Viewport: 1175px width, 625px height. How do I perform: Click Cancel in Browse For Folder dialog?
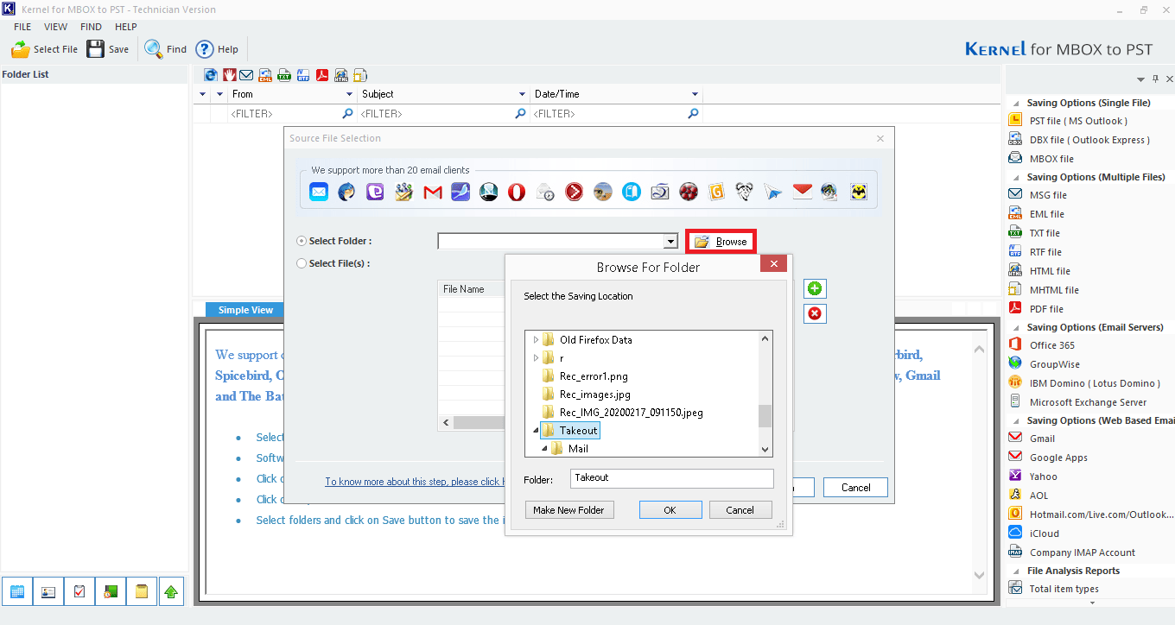pyautogui.click(x=740, y=510)
